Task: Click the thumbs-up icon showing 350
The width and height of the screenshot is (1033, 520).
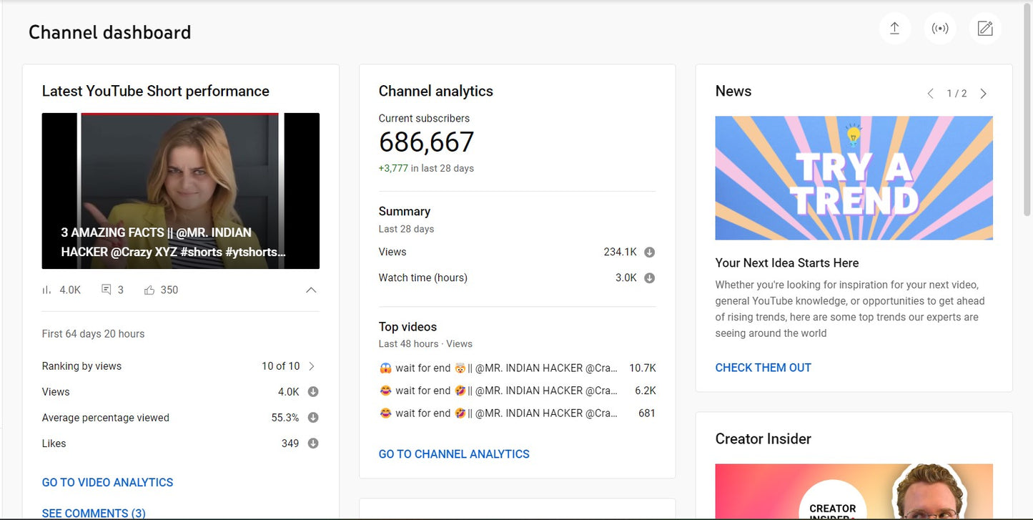Action: [149, 290]
